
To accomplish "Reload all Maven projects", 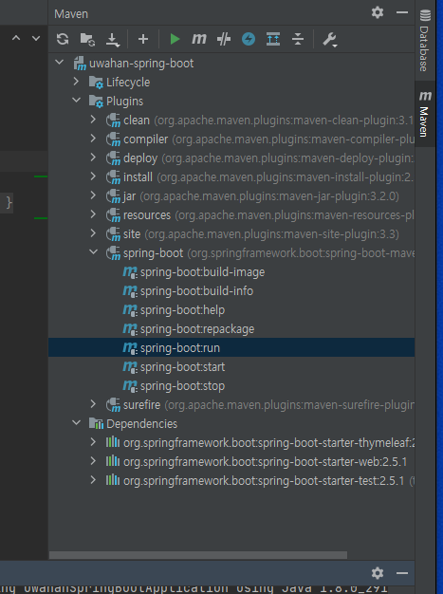I will coord(63,39).
